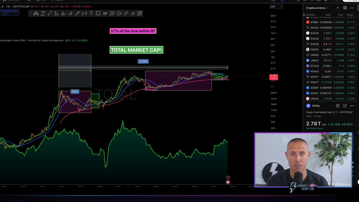
Task: Open more options in TOTAL details panel
Action: coord(352,106)
